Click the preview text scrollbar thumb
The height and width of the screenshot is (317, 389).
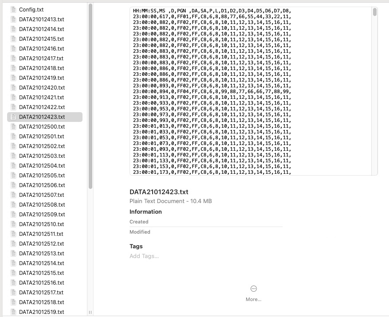click(375, 12)
